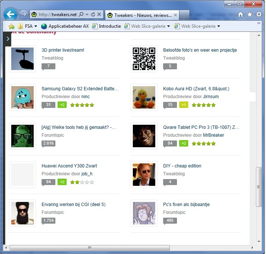
Task: Click the 1.754 replies bubble
Action: (x=48, y=221)
